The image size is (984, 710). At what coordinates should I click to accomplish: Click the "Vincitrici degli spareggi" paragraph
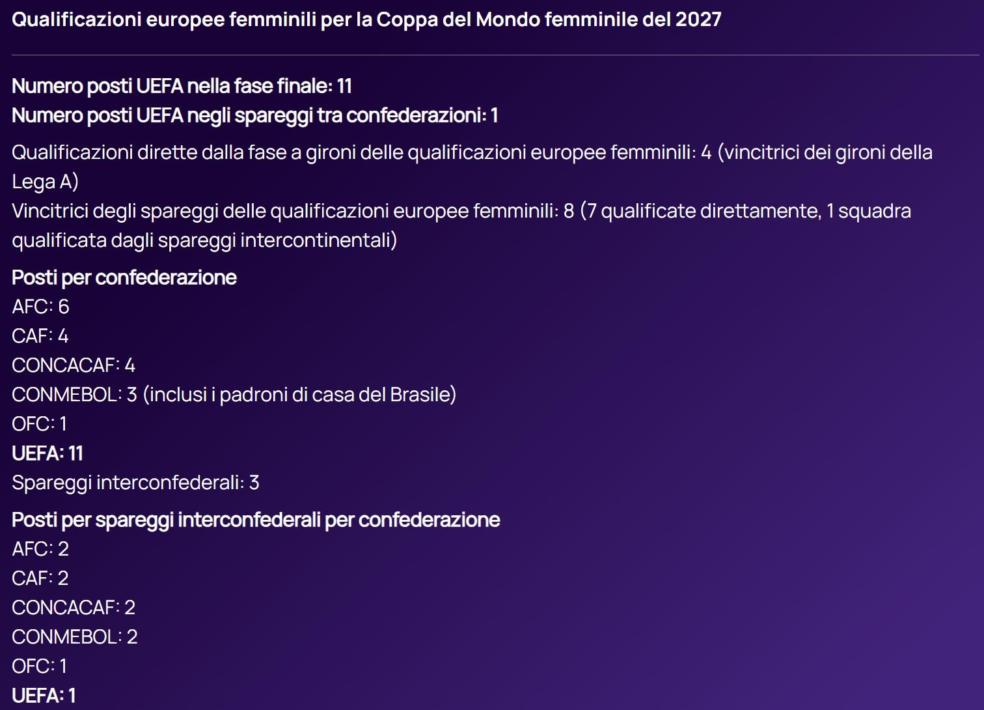pyautogui.click(x=461, y=211)
